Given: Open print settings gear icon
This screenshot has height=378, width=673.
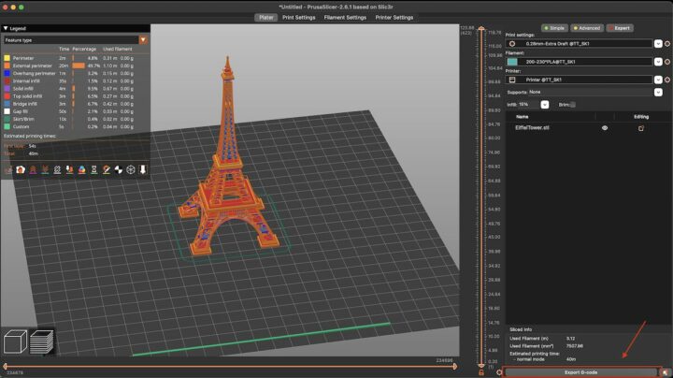Looking at the screenshot, I should click(x=667, y=43).
